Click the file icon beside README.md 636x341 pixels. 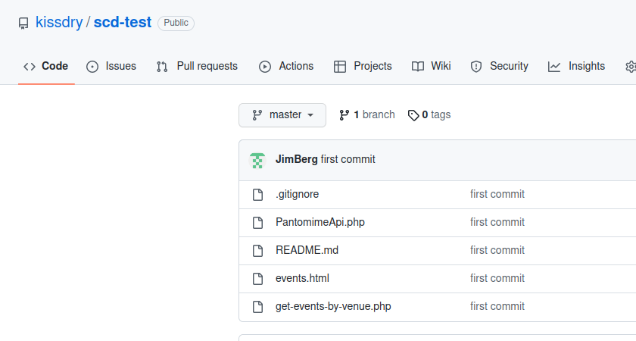pyautogui.click(x=257, y=251)
